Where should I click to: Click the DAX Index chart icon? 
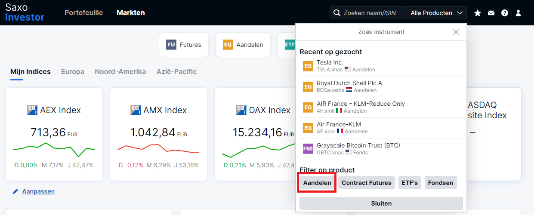(241, 110)
